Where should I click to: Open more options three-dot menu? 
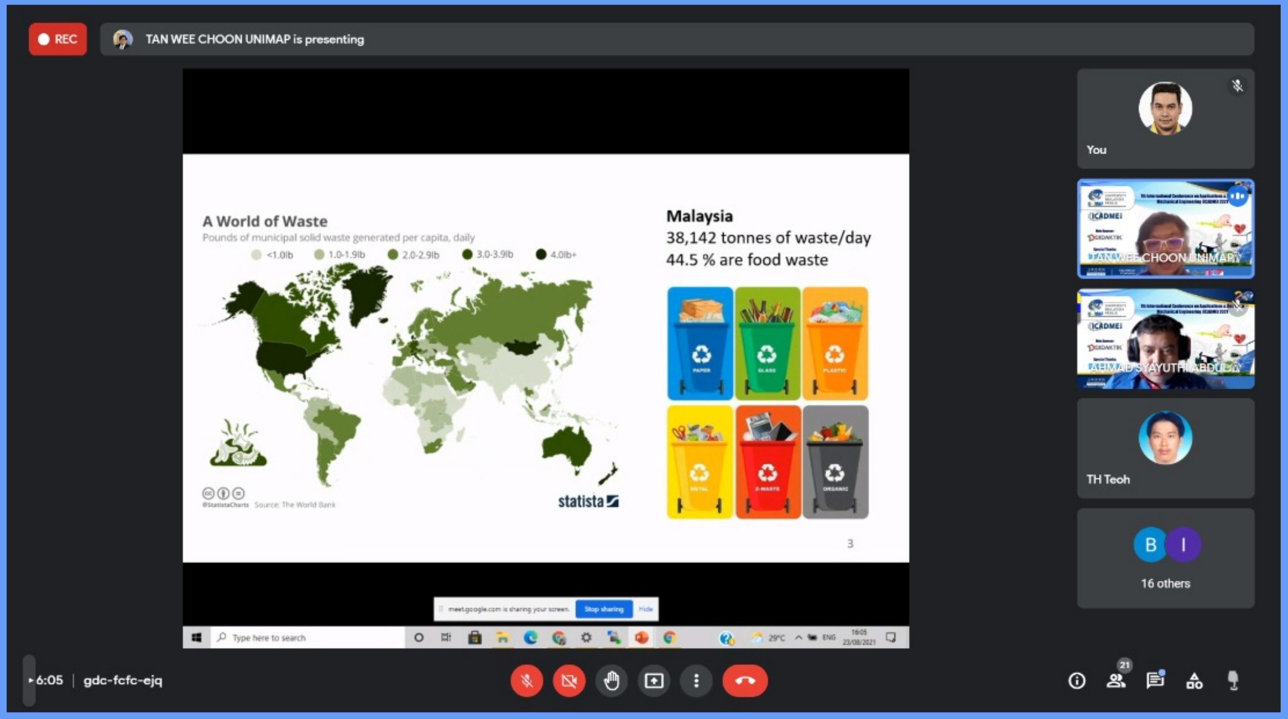click(x=696, y=681)
